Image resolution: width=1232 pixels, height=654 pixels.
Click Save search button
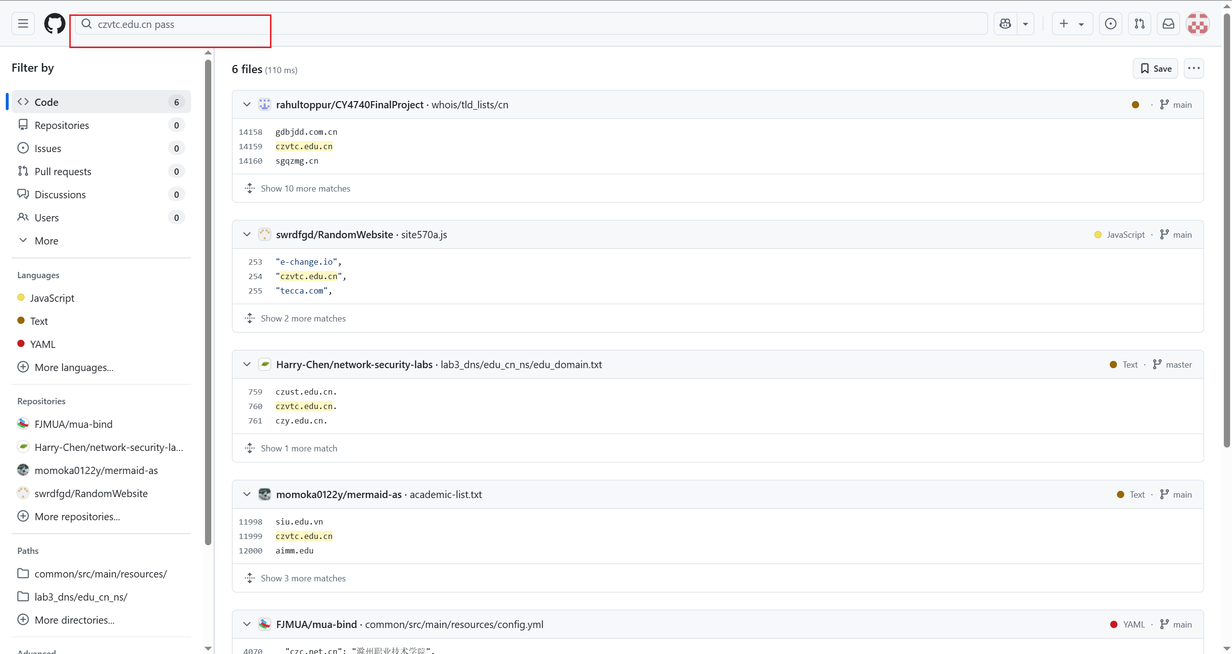pyautogui.click(x=1155, y=68)
